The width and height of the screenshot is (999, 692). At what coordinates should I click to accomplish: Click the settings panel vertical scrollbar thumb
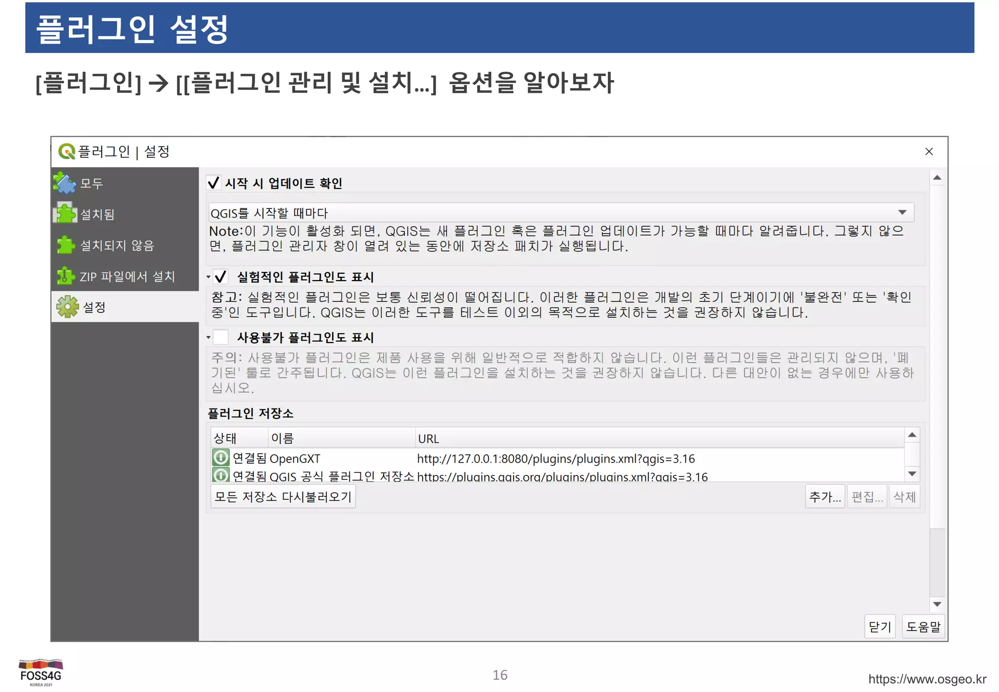937,357
